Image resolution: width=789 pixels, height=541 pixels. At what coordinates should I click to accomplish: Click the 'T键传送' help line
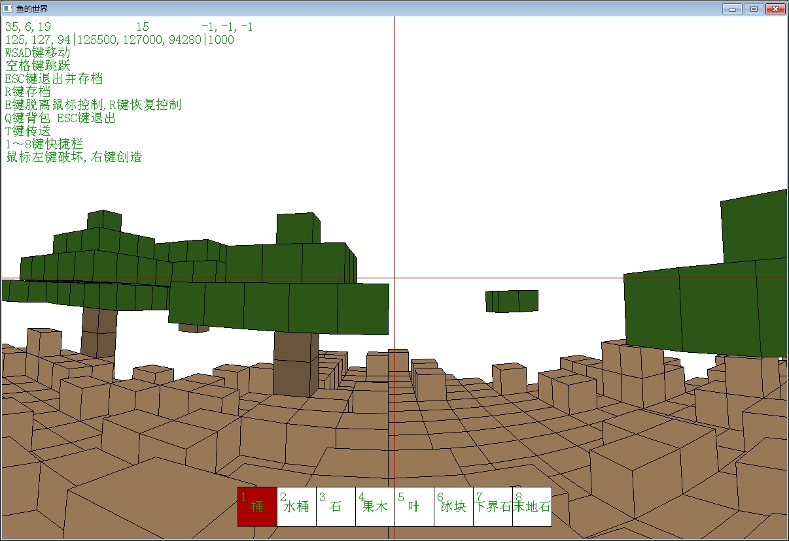27,131
